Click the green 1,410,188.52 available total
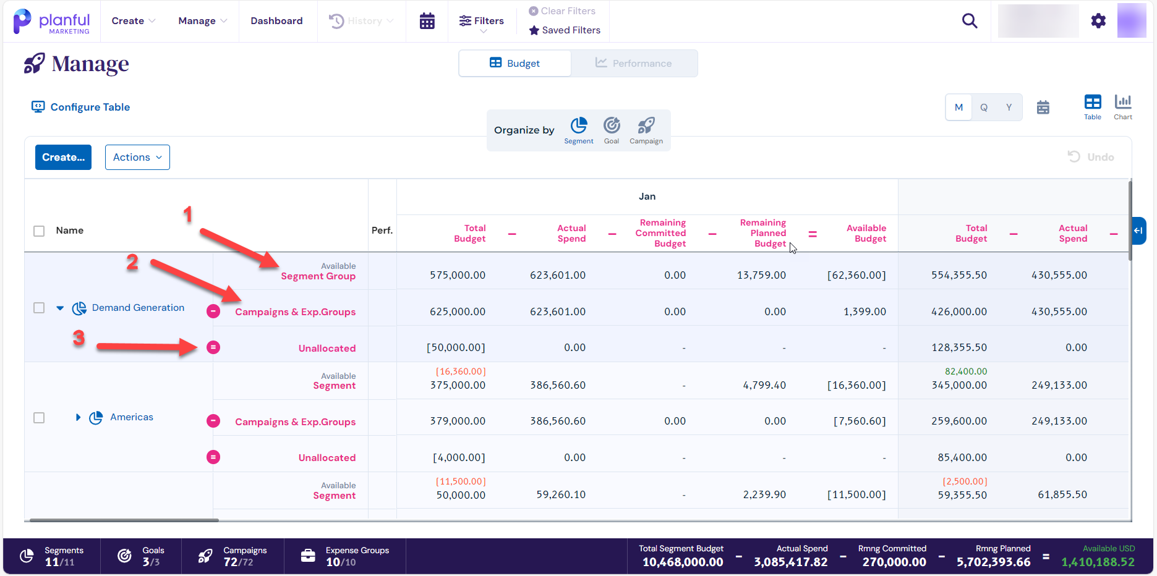Image resolution: width=1157 pixels, height=576 pixels. 1098,562
